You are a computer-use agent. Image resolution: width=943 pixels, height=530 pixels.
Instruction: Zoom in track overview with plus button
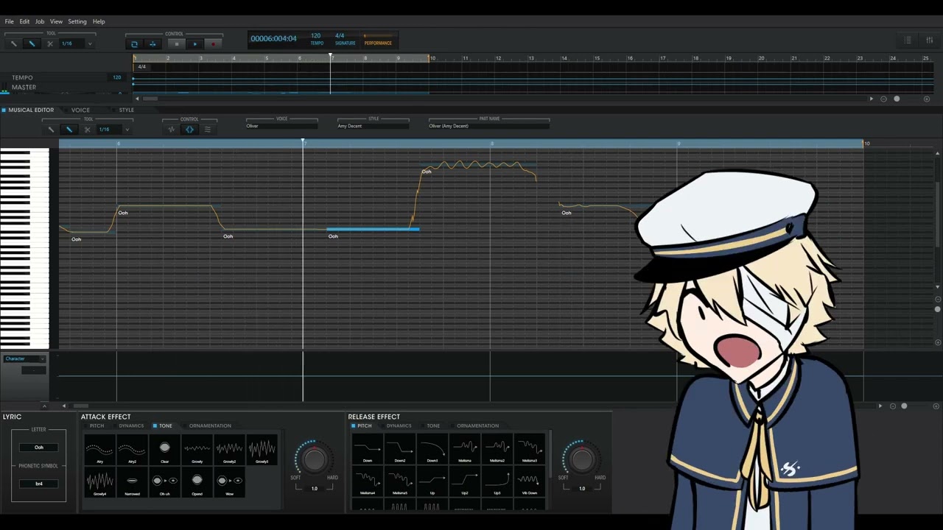pos(926,99)
